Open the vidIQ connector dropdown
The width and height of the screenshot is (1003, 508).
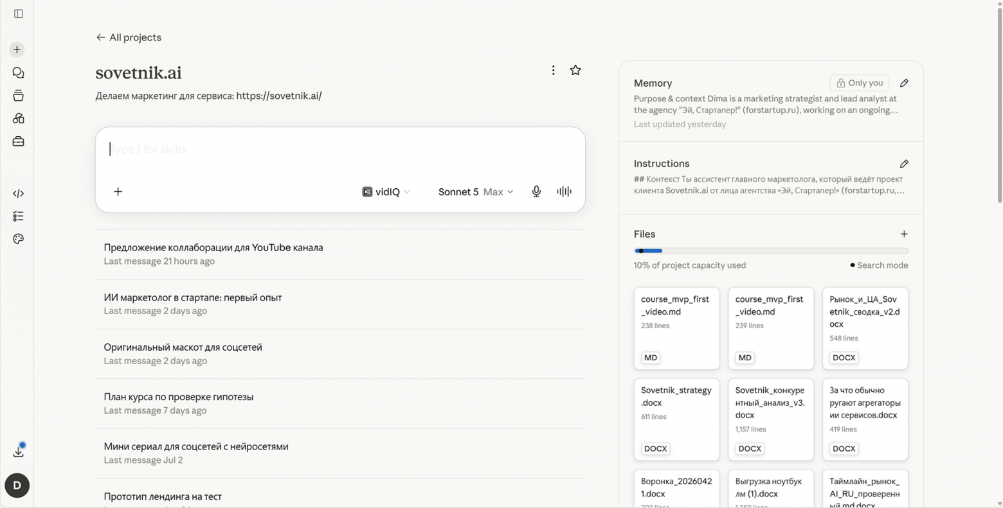click(x=386, y=191)
